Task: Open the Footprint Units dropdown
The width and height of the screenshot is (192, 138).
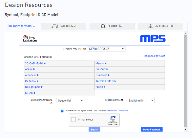Action: (141, 100)
